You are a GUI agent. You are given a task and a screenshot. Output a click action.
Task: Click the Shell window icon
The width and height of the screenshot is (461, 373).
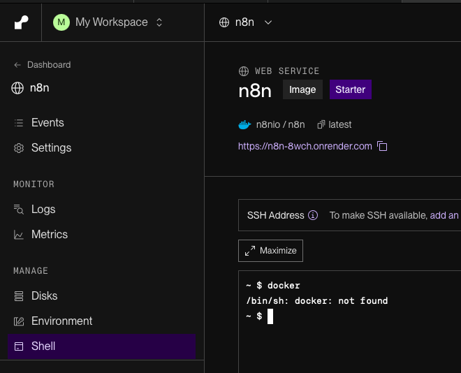(19, 346)
